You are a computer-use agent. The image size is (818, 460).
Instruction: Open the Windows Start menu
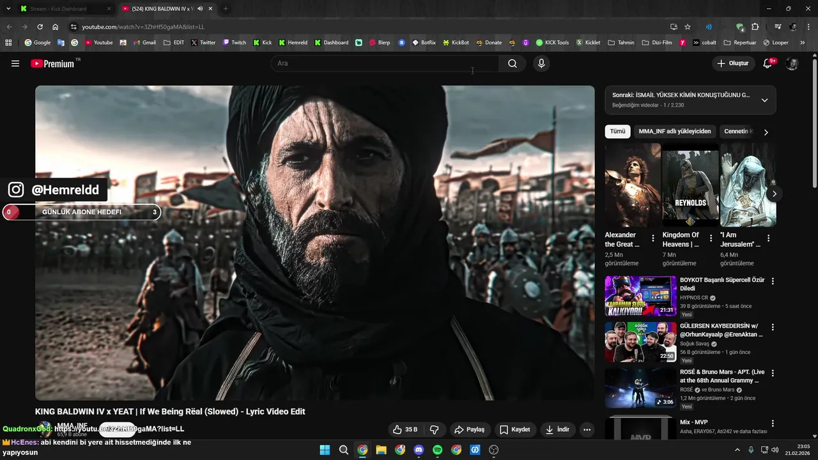pyautogui.click(x=325, y=450)
